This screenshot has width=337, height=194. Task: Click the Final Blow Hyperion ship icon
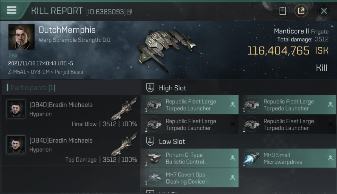pos(125,109)
